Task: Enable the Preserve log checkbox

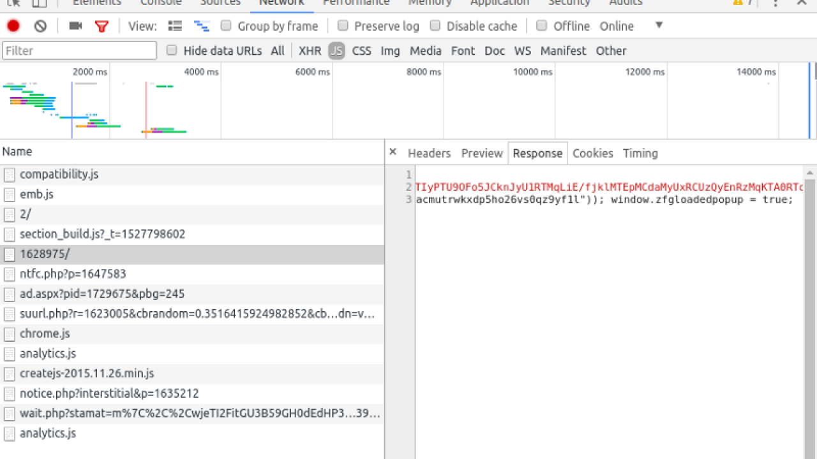Action: coord(343,26)
